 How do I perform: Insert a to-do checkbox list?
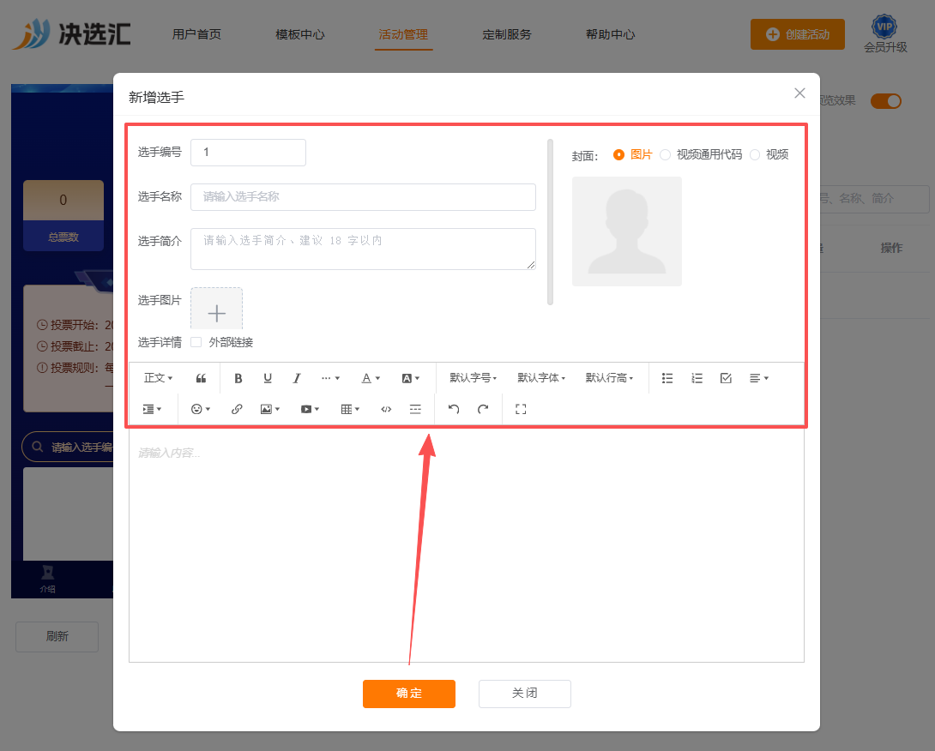coord(726,378)
